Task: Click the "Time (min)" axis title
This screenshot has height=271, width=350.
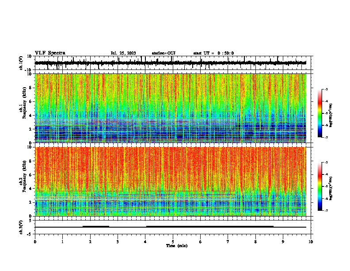Action: point(177,246)
